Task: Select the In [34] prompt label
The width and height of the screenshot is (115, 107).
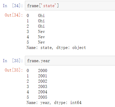Action: [13, 6]
